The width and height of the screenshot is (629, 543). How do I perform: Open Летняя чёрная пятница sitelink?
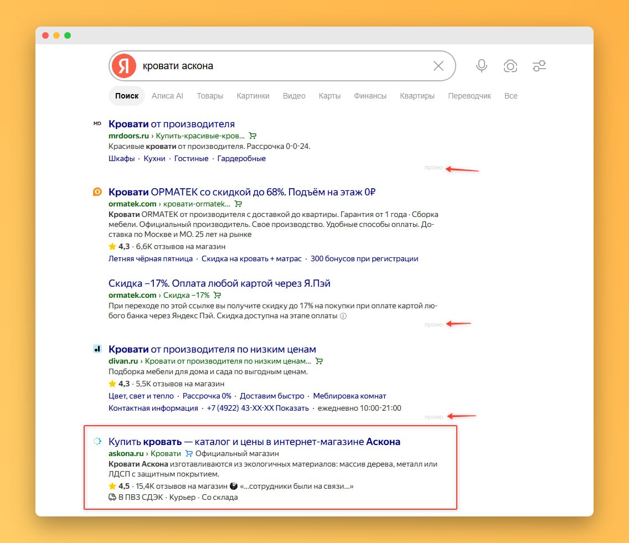point(151,258)
